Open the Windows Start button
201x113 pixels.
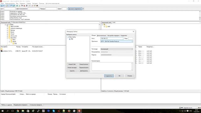pos(3,111)
